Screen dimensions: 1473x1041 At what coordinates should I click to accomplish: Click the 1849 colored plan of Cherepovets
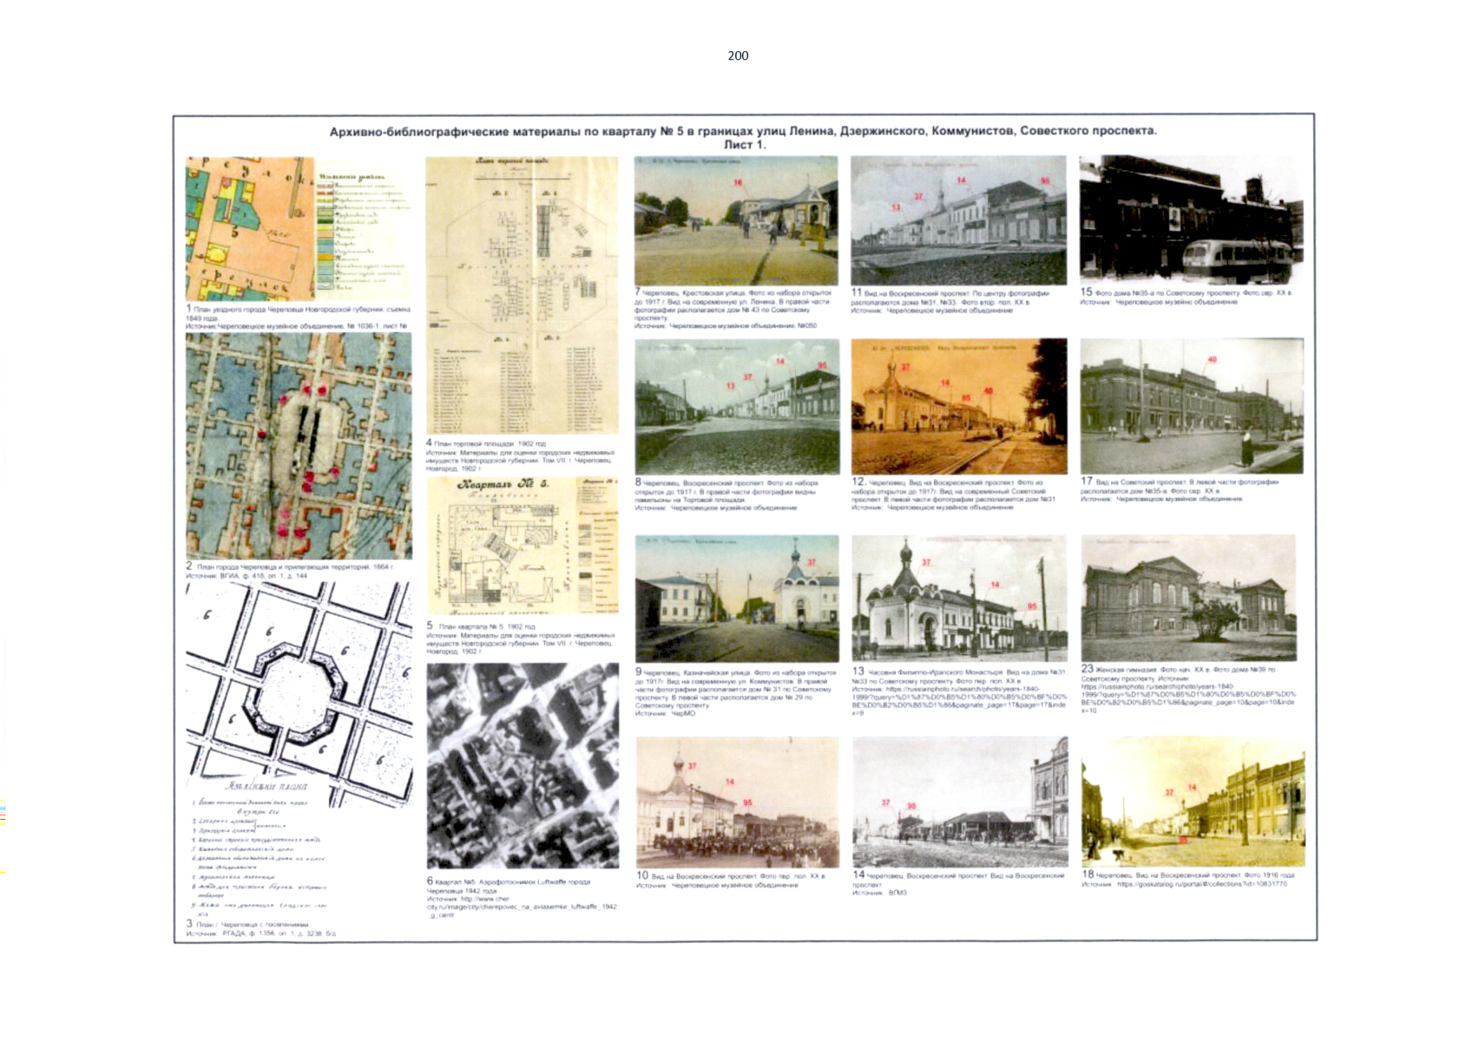250,229
